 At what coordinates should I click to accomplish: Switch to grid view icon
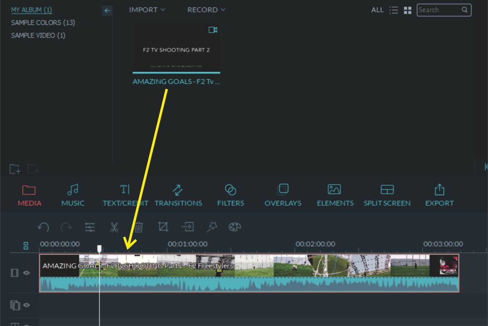pos(408,10)
